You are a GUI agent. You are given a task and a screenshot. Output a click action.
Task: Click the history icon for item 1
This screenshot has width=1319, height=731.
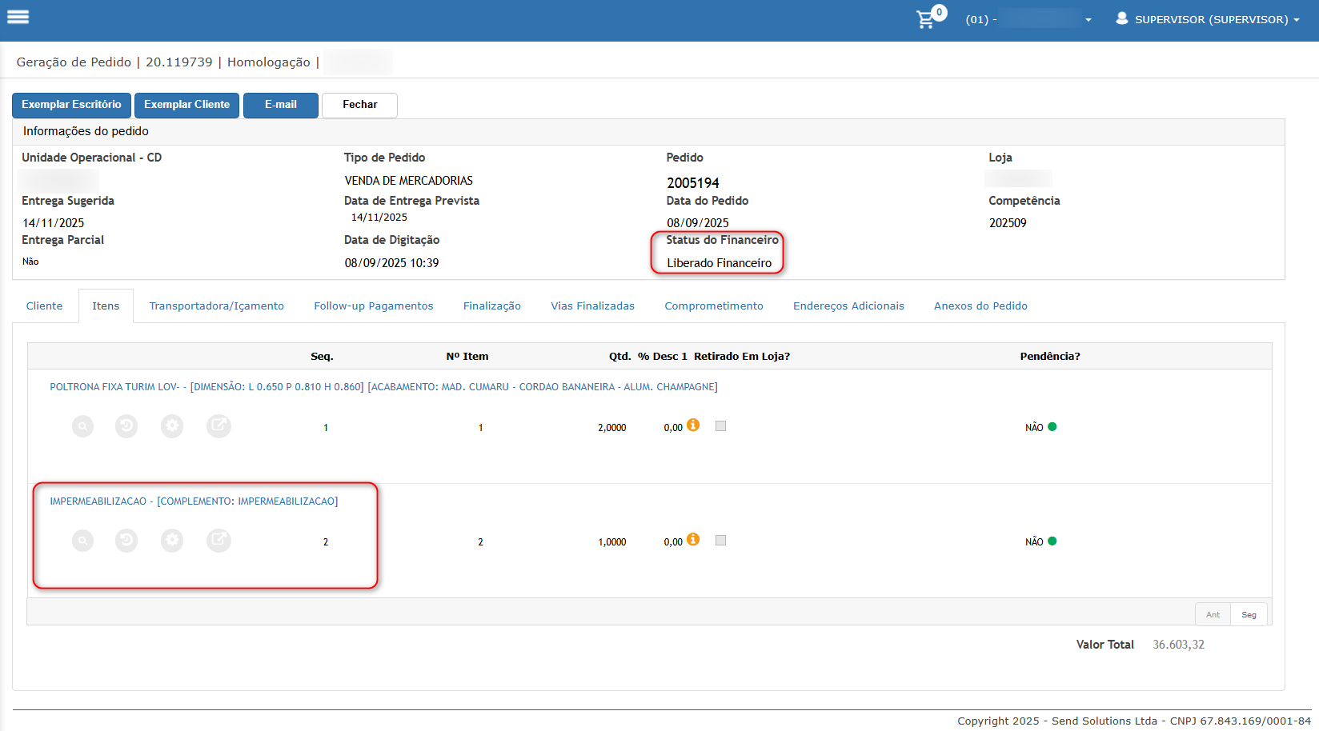tap(126, 426)
